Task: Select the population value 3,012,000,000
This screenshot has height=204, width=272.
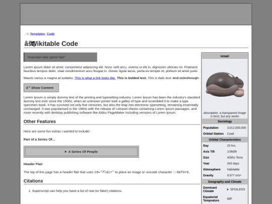Action: (236, 127)
